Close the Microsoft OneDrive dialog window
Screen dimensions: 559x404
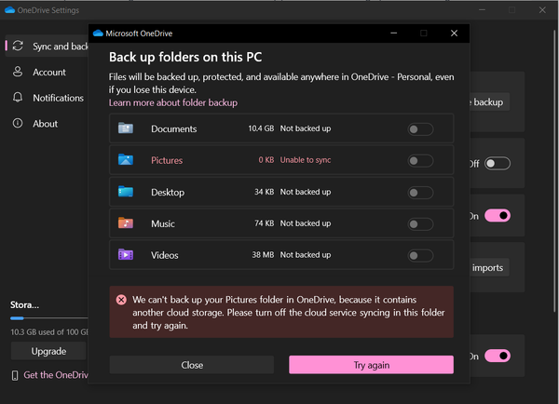[x=454, y=34]
